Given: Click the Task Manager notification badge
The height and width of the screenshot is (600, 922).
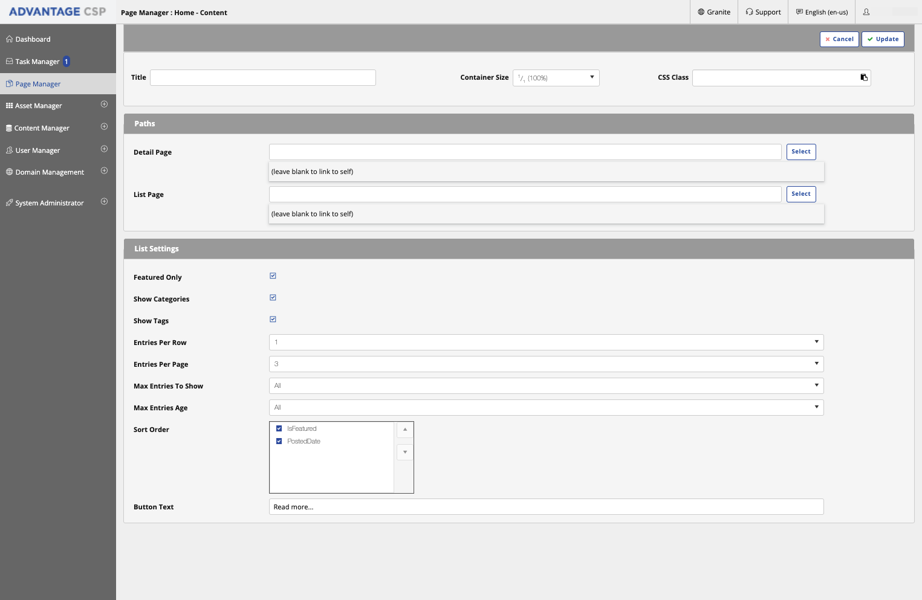Looking at the screenshot, I should [67, 62].
